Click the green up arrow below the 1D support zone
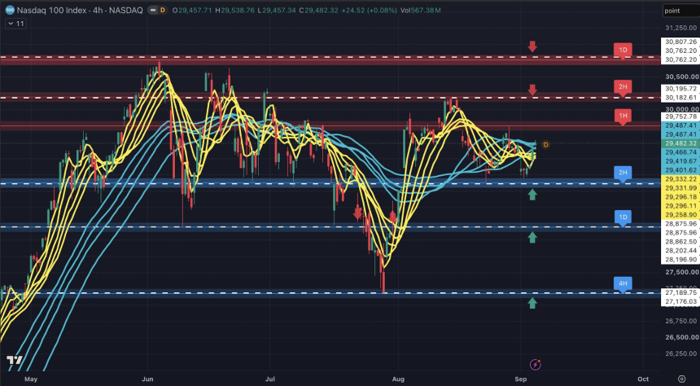Screen dimensions: 700x386 pos(532,237)
